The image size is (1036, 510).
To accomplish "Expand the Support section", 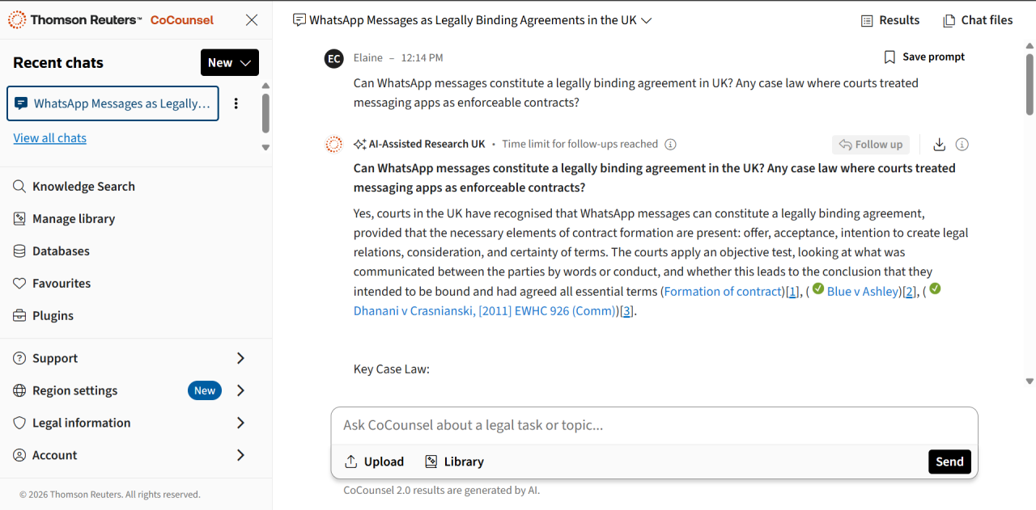I will [x=55, y=358].
